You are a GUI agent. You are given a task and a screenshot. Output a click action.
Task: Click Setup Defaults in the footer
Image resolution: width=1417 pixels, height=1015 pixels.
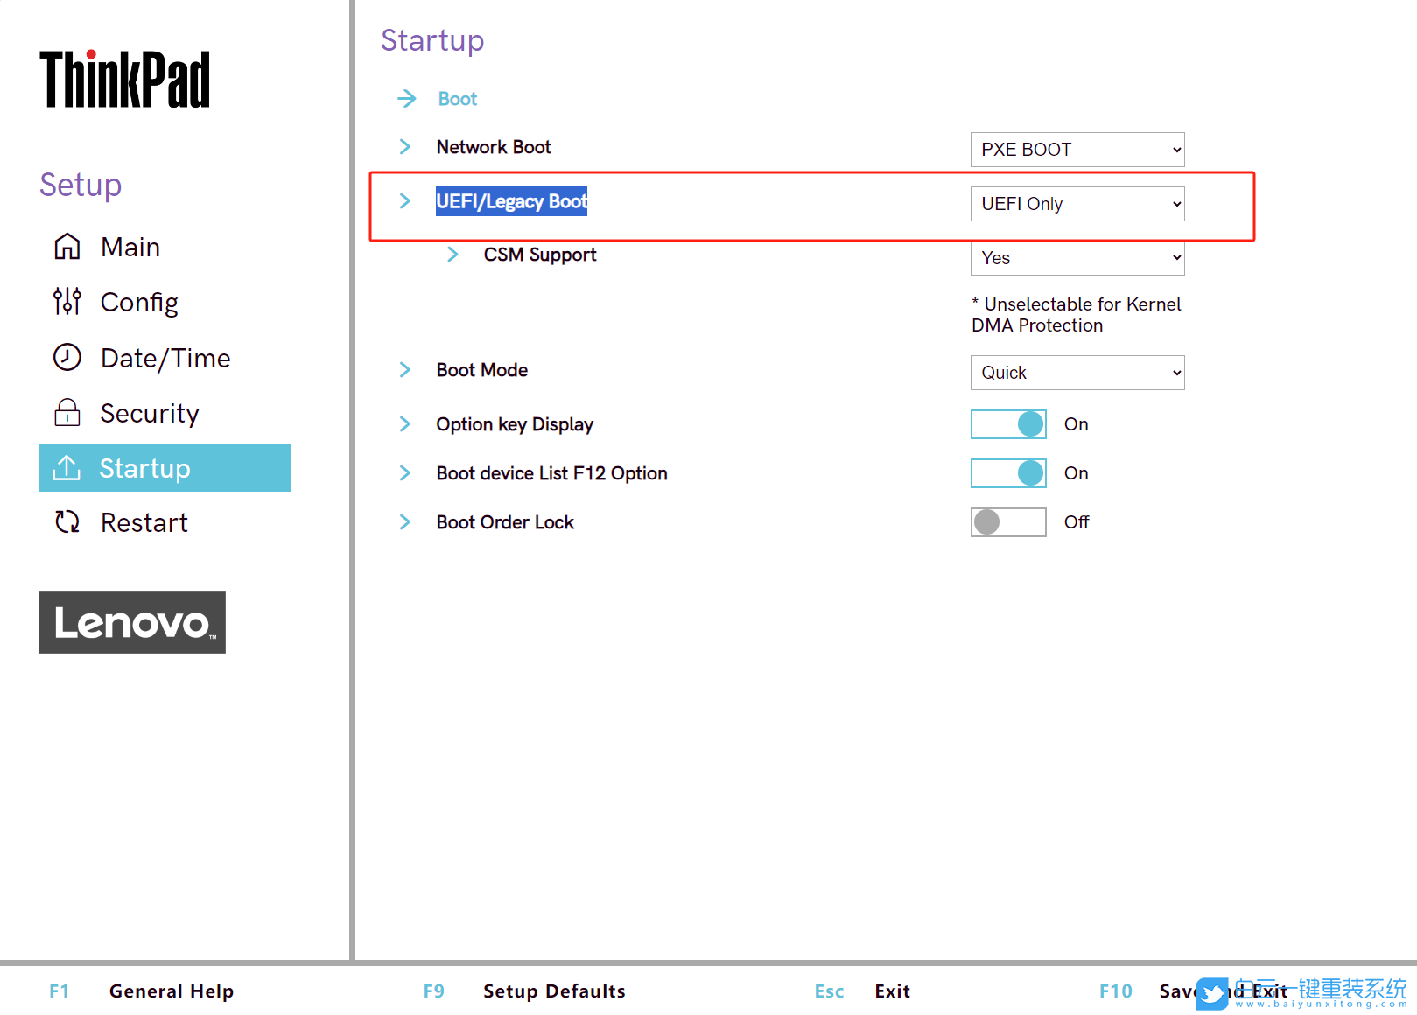[x=554, y=990]
